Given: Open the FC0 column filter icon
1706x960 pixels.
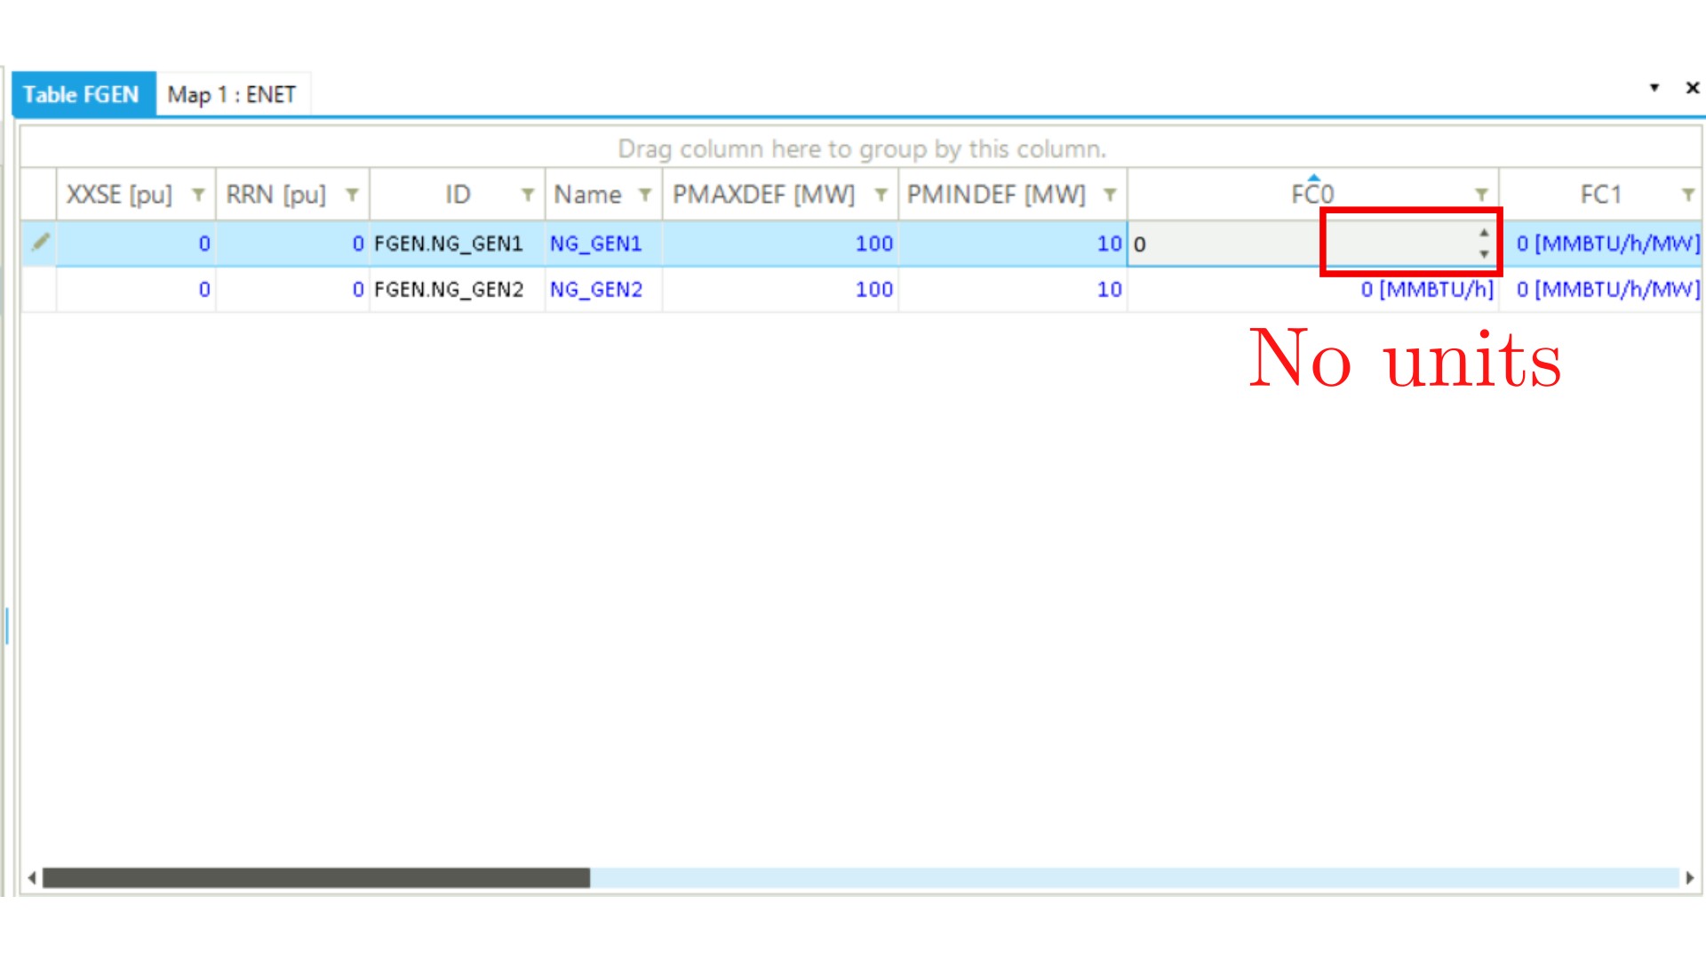Looking at the screenshot, I should pos(1481,195).
